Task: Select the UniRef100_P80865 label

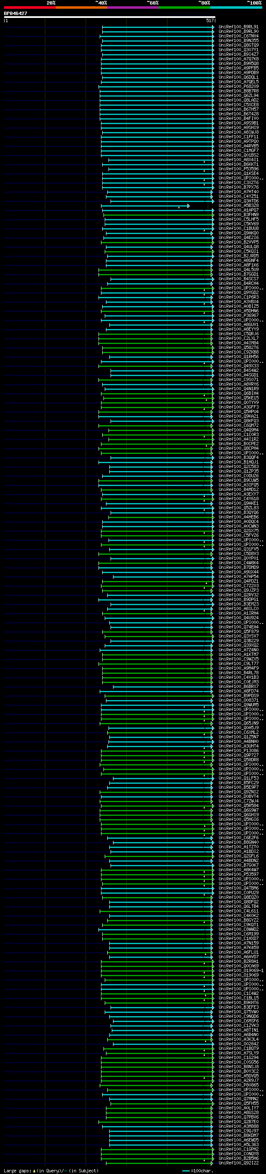Action: (238, 1085)
